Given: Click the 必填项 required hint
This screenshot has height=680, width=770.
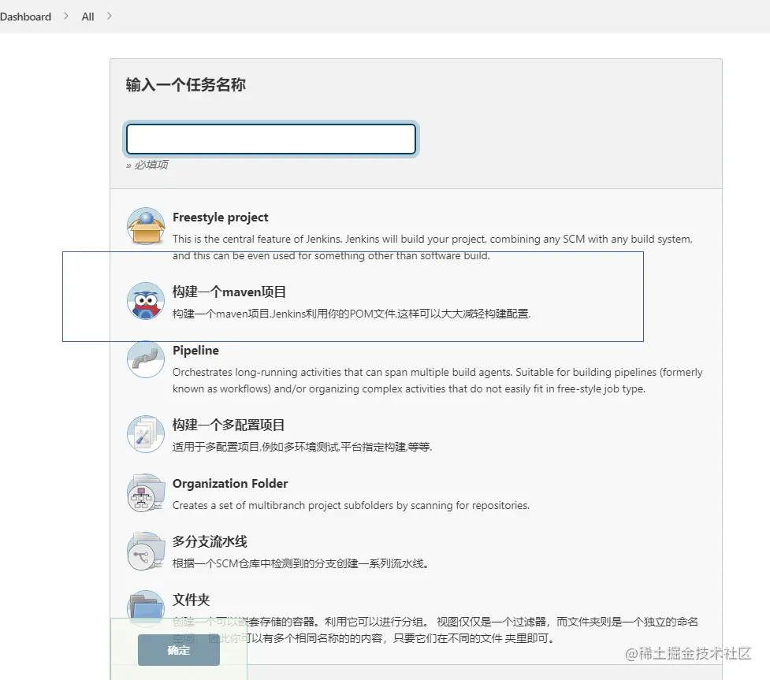Looking at the screenshot, I should [147, 165].
